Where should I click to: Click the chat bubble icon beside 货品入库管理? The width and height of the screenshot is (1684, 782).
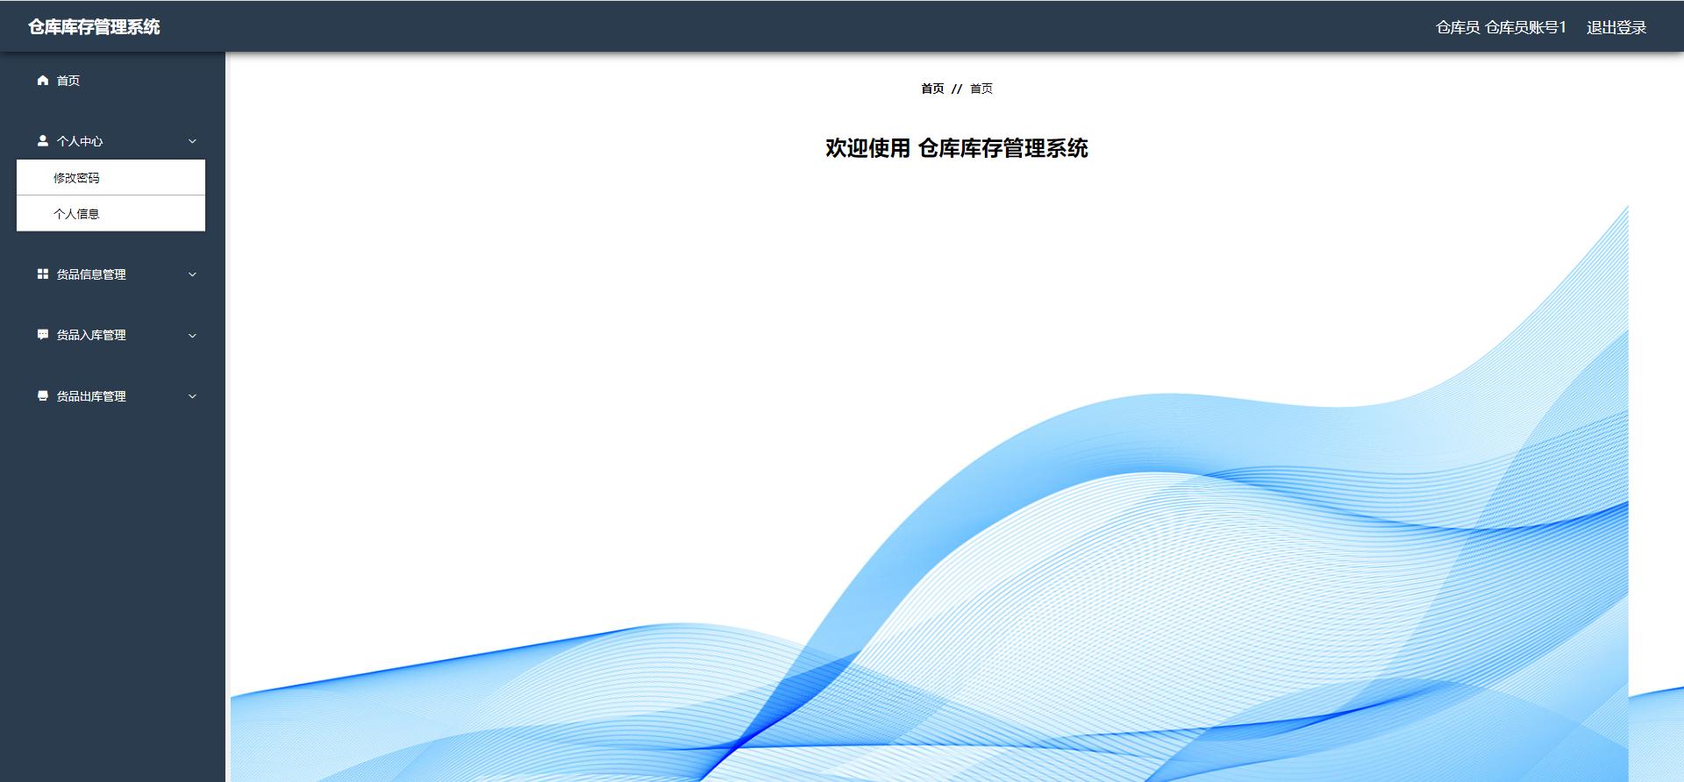coord(42,334)
